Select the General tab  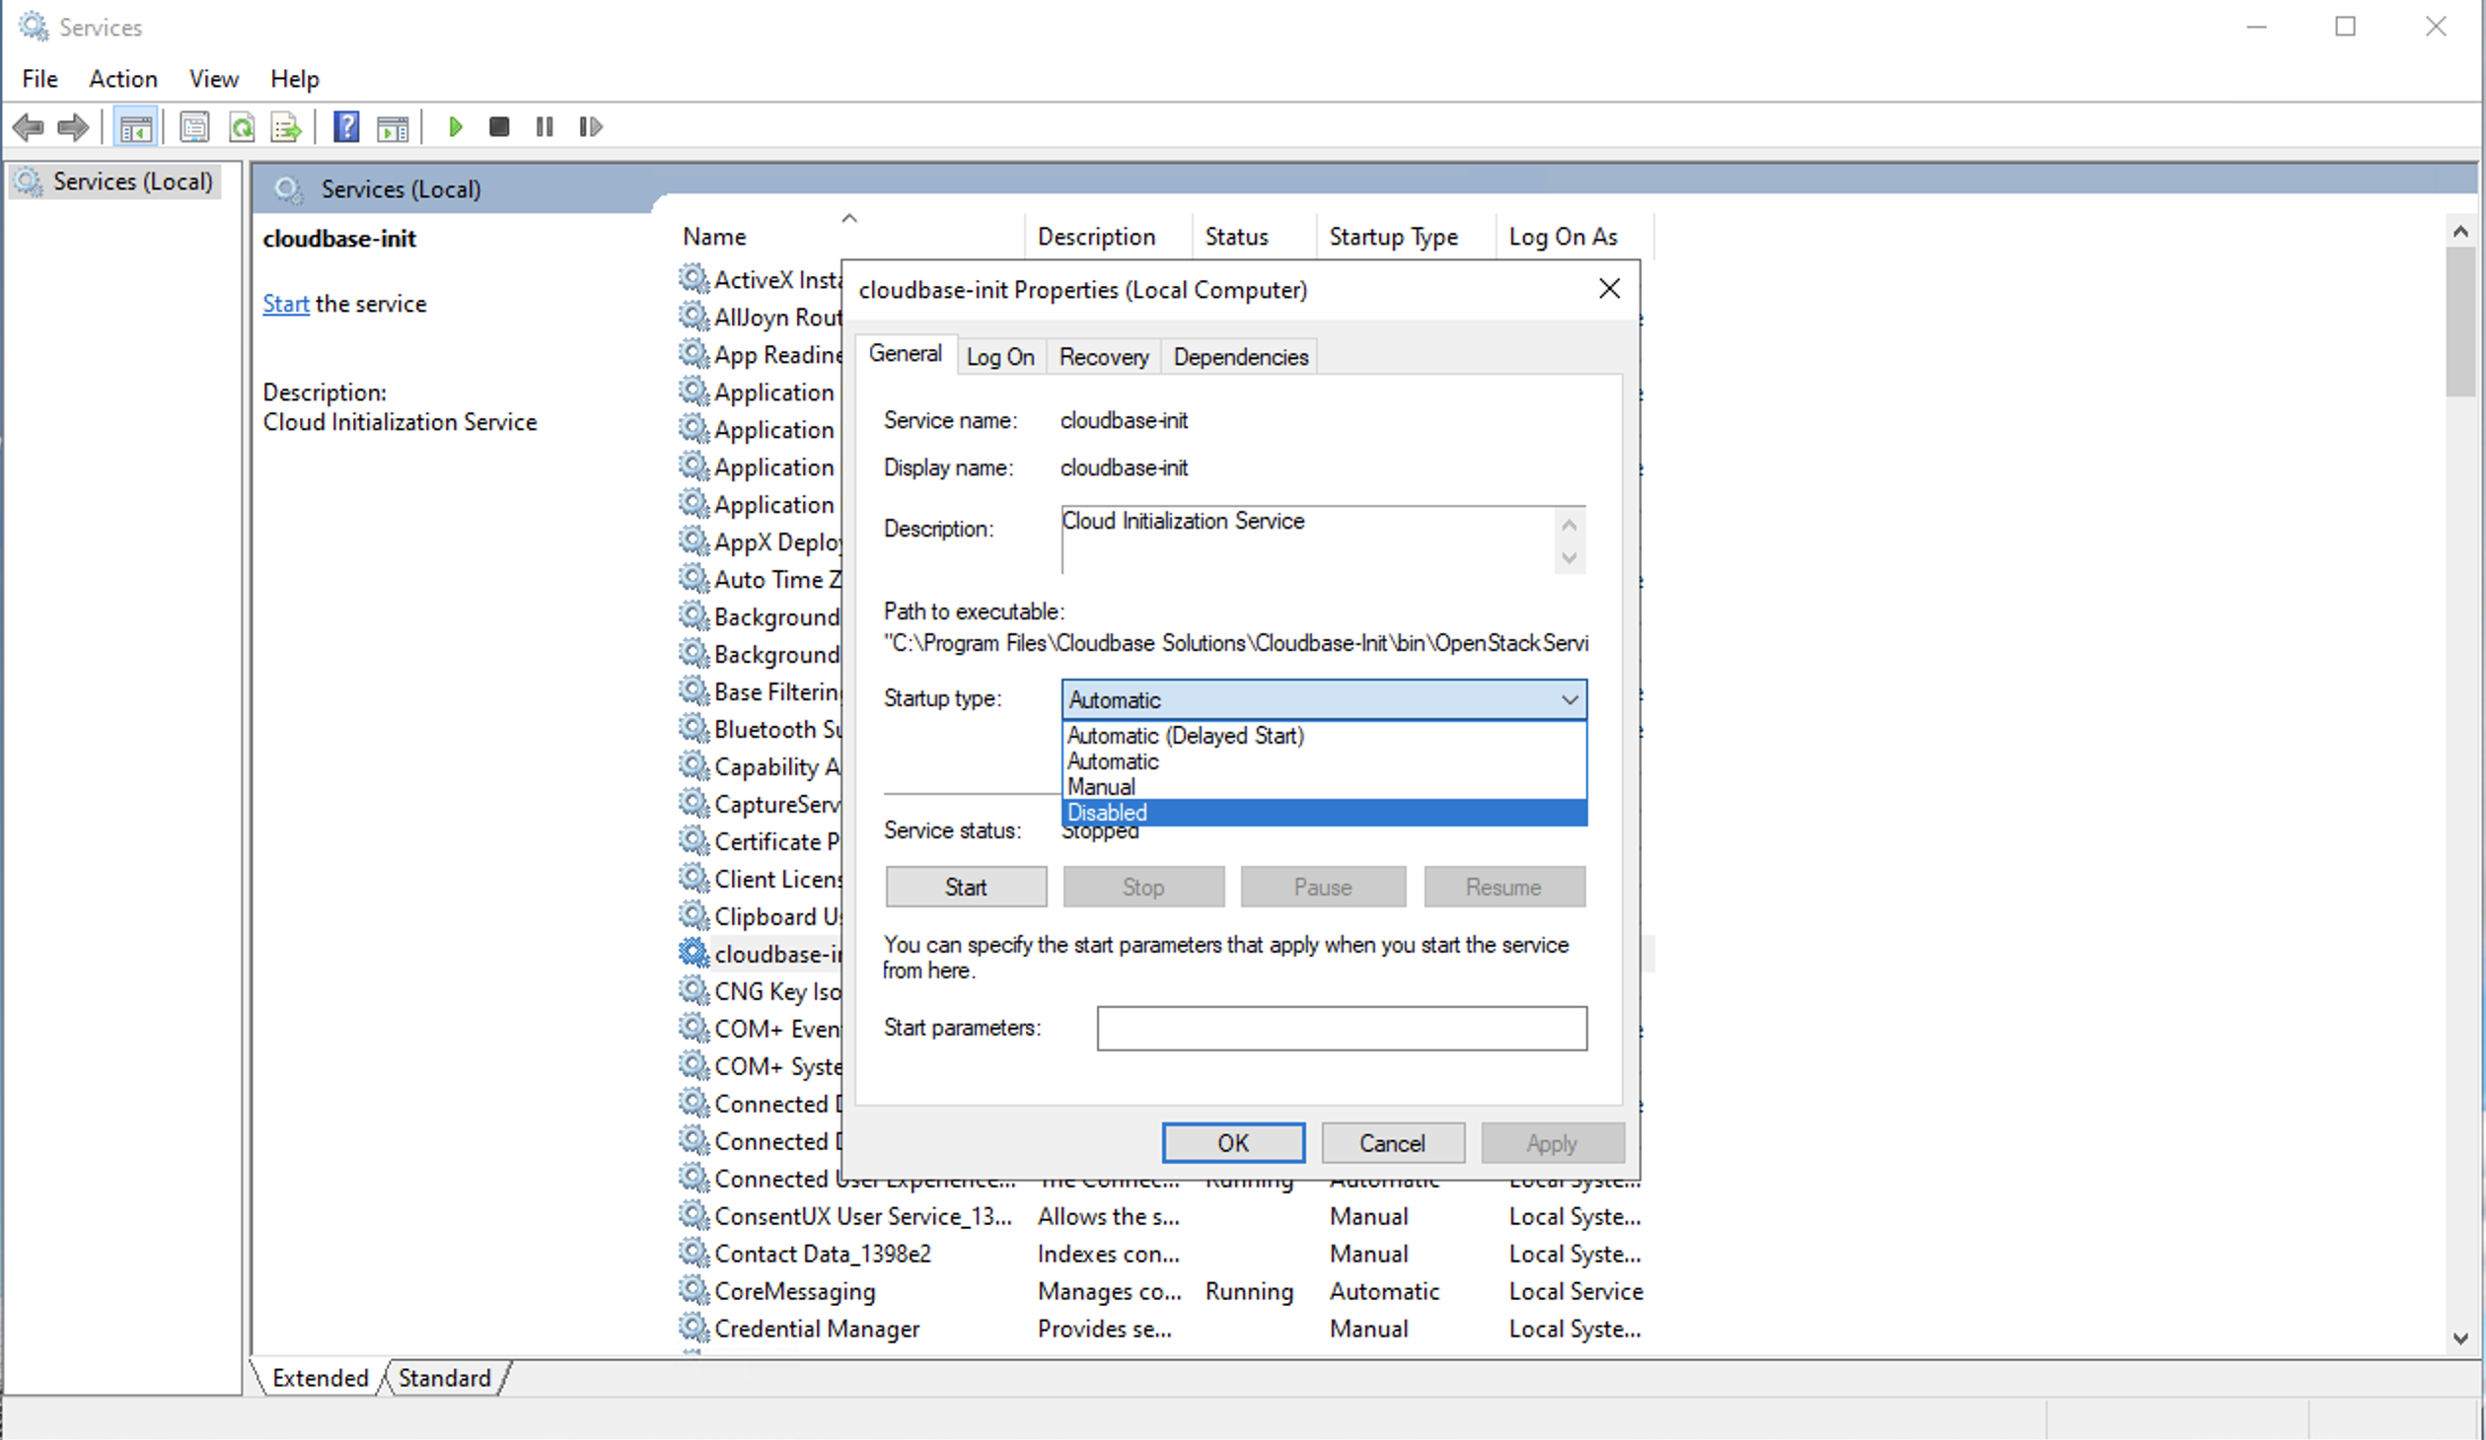click(905, 353)
